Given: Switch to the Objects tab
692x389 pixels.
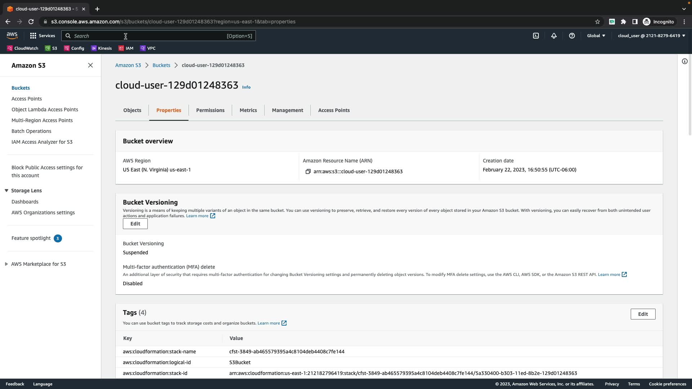Looking at the screenshot, I should tap(132, 110).
